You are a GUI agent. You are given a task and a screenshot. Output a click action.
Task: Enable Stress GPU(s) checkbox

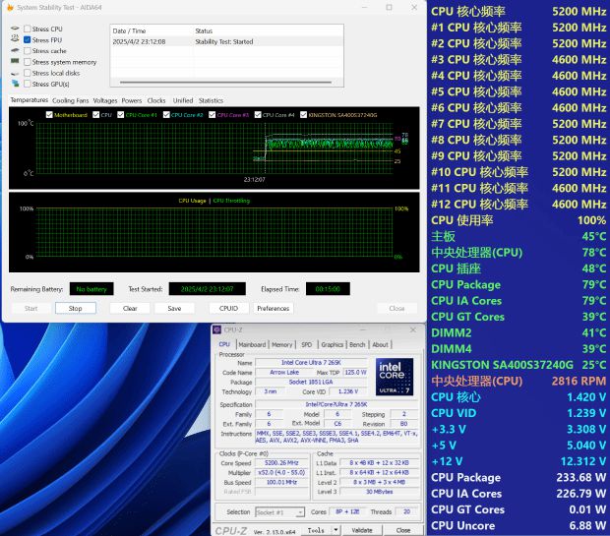(28, 84)
